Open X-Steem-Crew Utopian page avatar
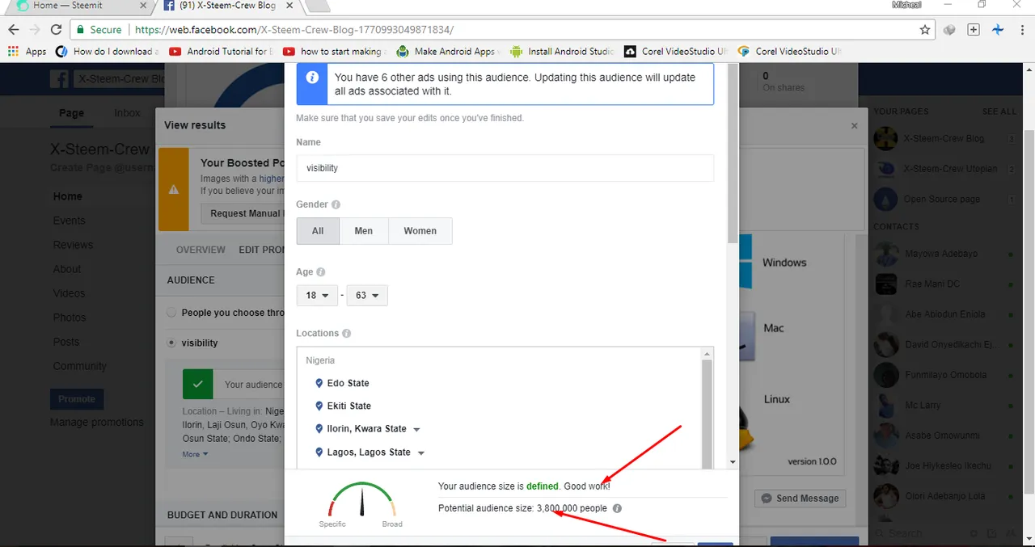The image size is (1035, 547). (x=886, y=169)
